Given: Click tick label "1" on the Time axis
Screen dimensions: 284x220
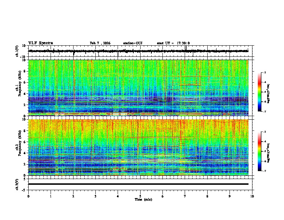Looking at the screenshot, I should pyautogui.click(x=51, y=196).
